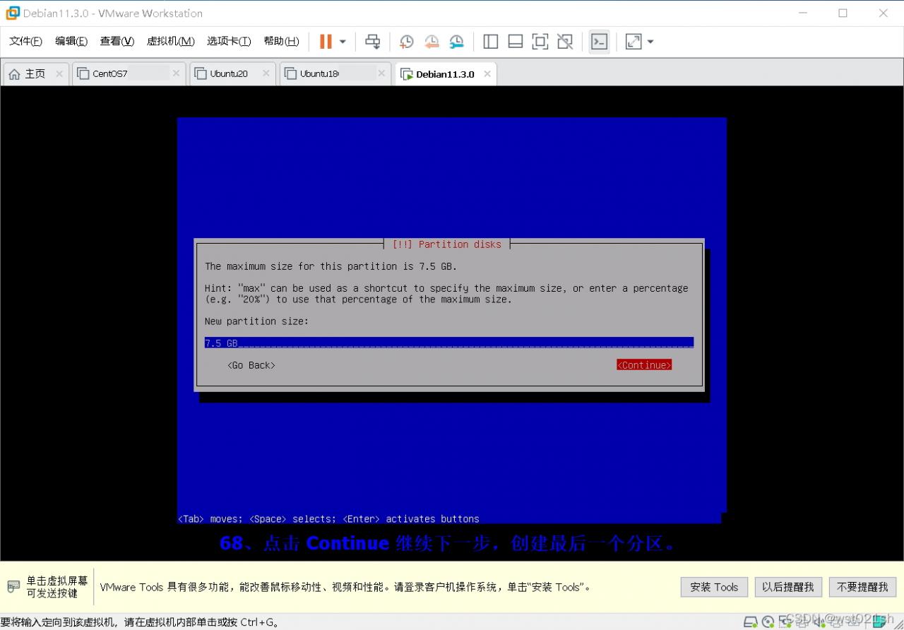Maximize the VMware Workstation window
Screen dimensions: 904x630
pyautogui.click(x=843, y=13)
